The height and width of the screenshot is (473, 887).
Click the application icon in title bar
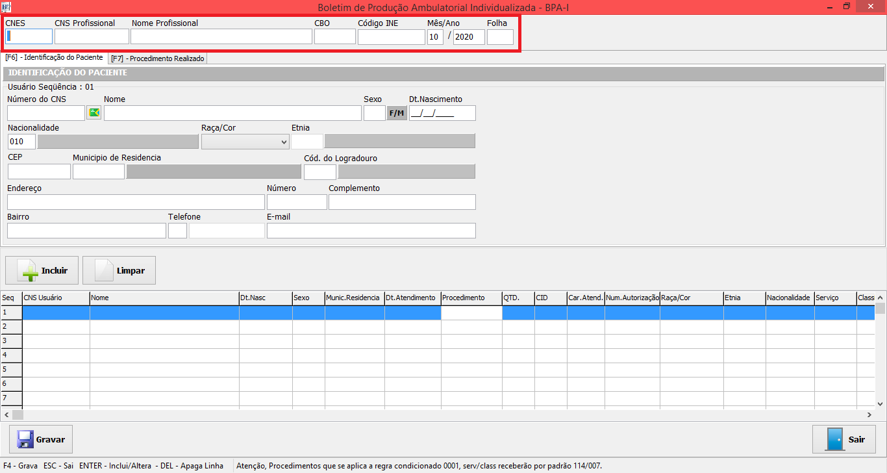pos(6,7)
